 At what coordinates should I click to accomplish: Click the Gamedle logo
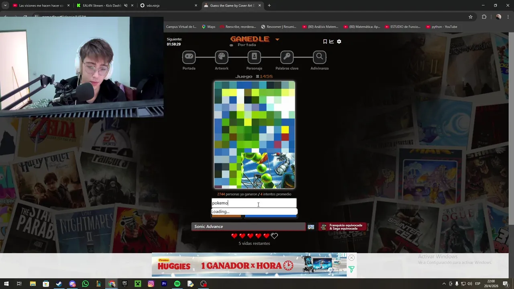[249, 39]
